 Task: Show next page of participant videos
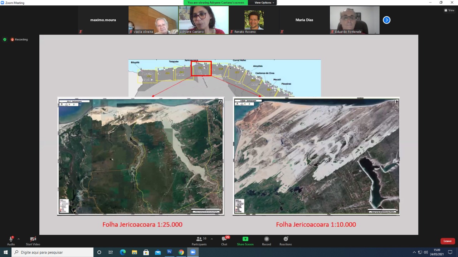click(x=386, y=20)
